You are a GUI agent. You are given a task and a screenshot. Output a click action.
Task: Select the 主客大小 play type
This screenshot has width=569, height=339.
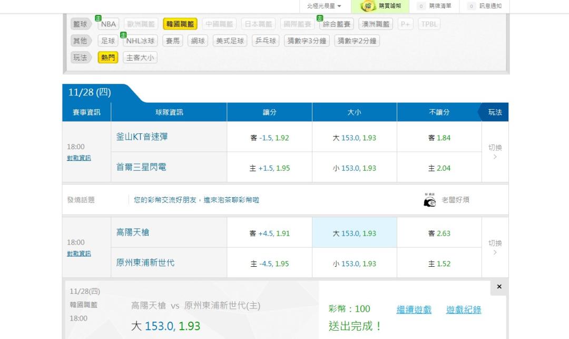pyautogui.click(x=140, y=57)
